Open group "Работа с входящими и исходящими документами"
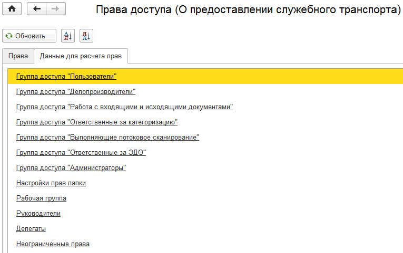Viewport: 403px width, 253px height. pos(124,107)
